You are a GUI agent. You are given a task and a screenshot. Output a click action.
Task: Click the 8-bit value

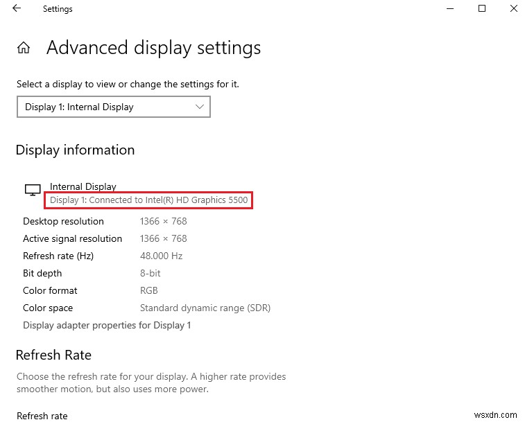point(150,274)
